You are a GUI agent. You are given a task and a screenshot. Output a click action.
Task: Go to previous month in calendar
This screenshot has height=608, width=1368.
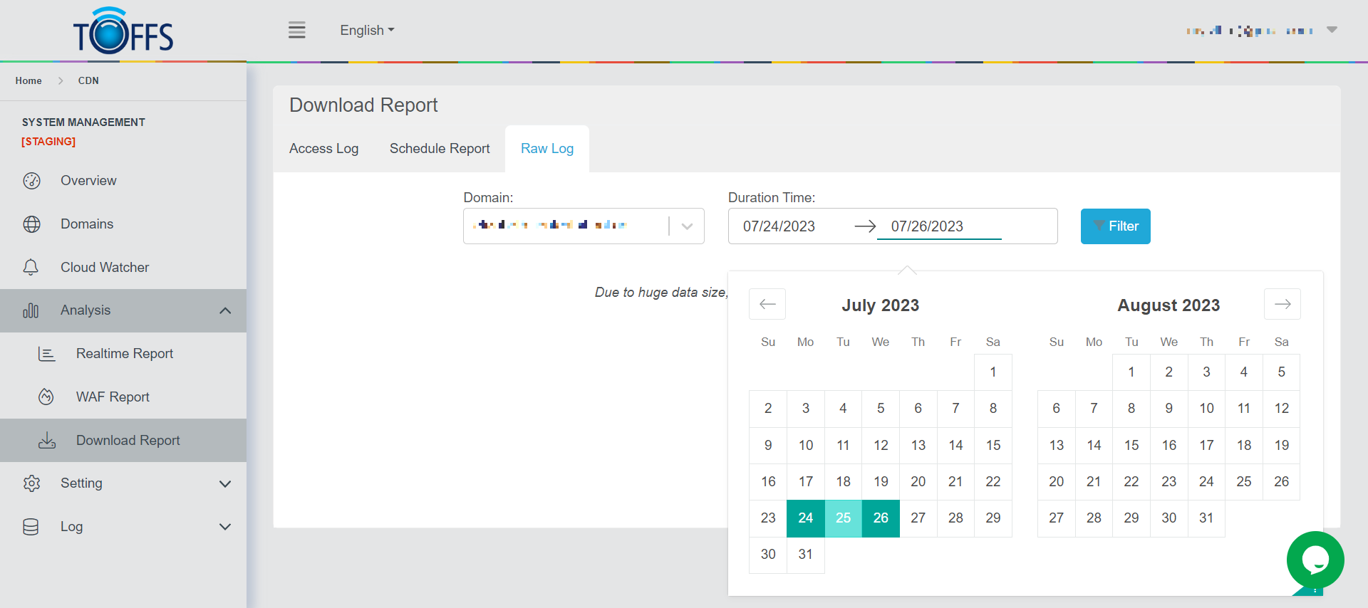coord(767,305)
